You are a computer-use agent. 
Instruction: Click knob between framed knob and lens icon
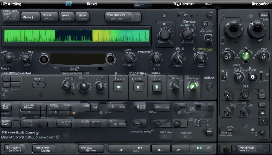pos(188,34)
